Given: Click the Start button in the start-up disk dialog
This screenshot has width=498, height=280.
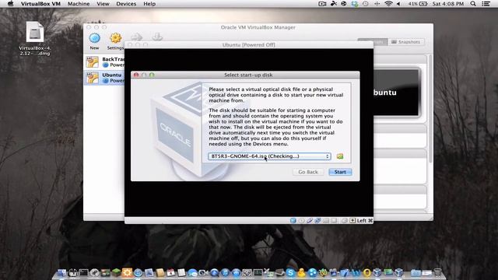Looking at the screenshot, I should 340,172.
